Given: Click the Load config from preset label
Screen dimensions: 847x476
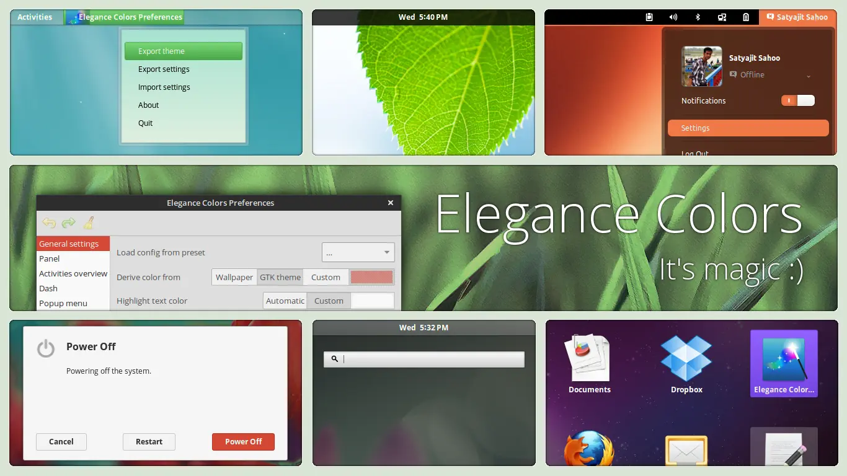Looking at the screenshot, I should coord(161,252).
